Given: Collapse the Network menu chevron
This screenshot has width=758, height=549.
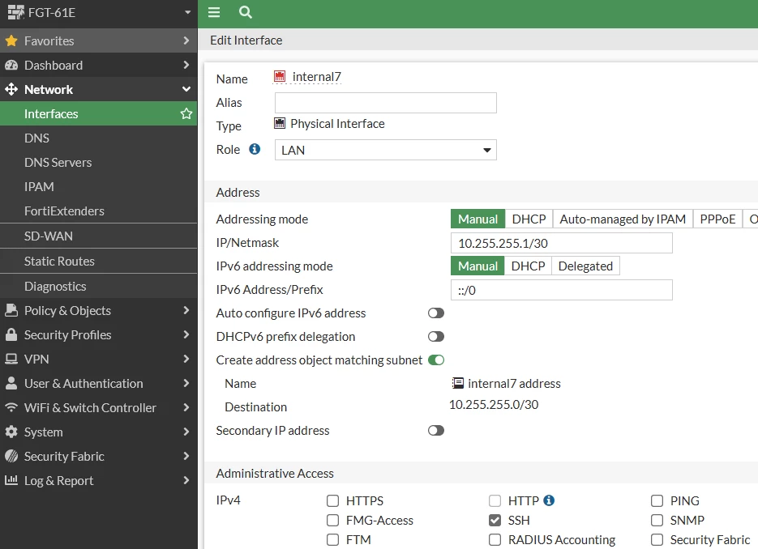Looking at the screenshot, I should coord(186,89).
